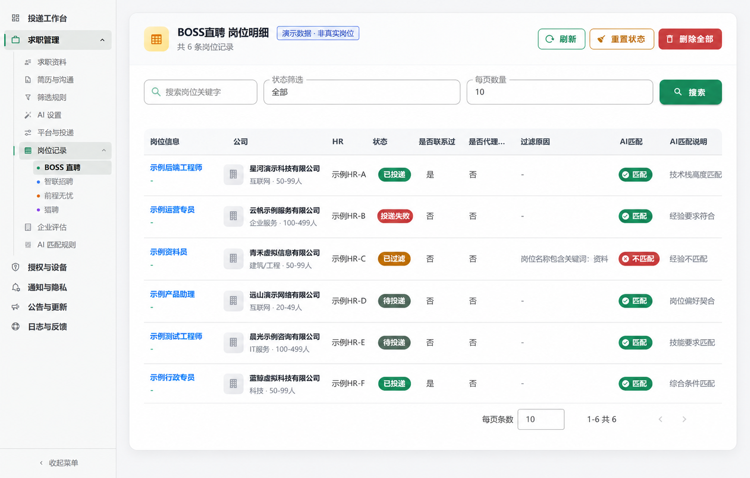750x478 pixels.
Task: Select BOSS 直聘 in sidebar
Action: click(72, 167)
